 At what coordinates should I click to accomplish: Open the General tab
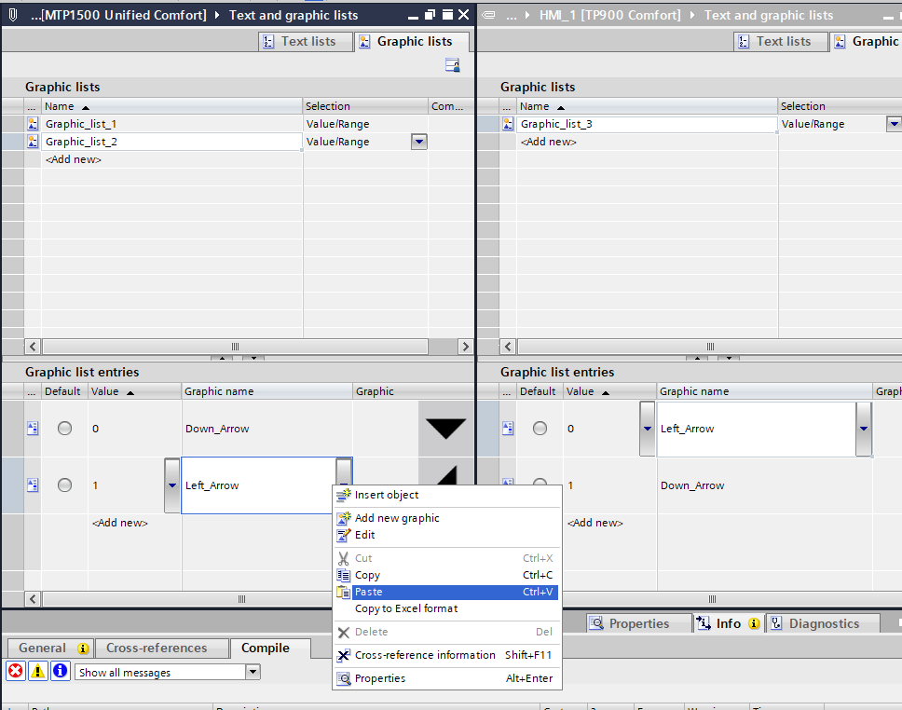click(50, 648)
